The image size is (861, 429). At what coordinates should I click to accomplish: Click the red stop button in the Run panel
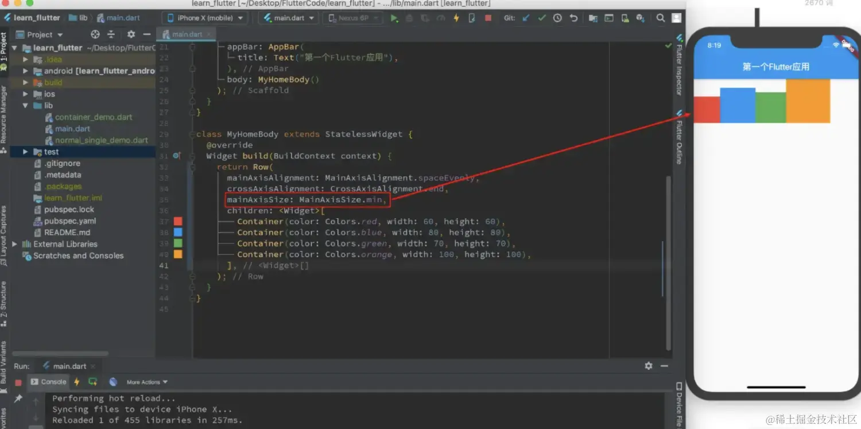[x=18, y=382]
